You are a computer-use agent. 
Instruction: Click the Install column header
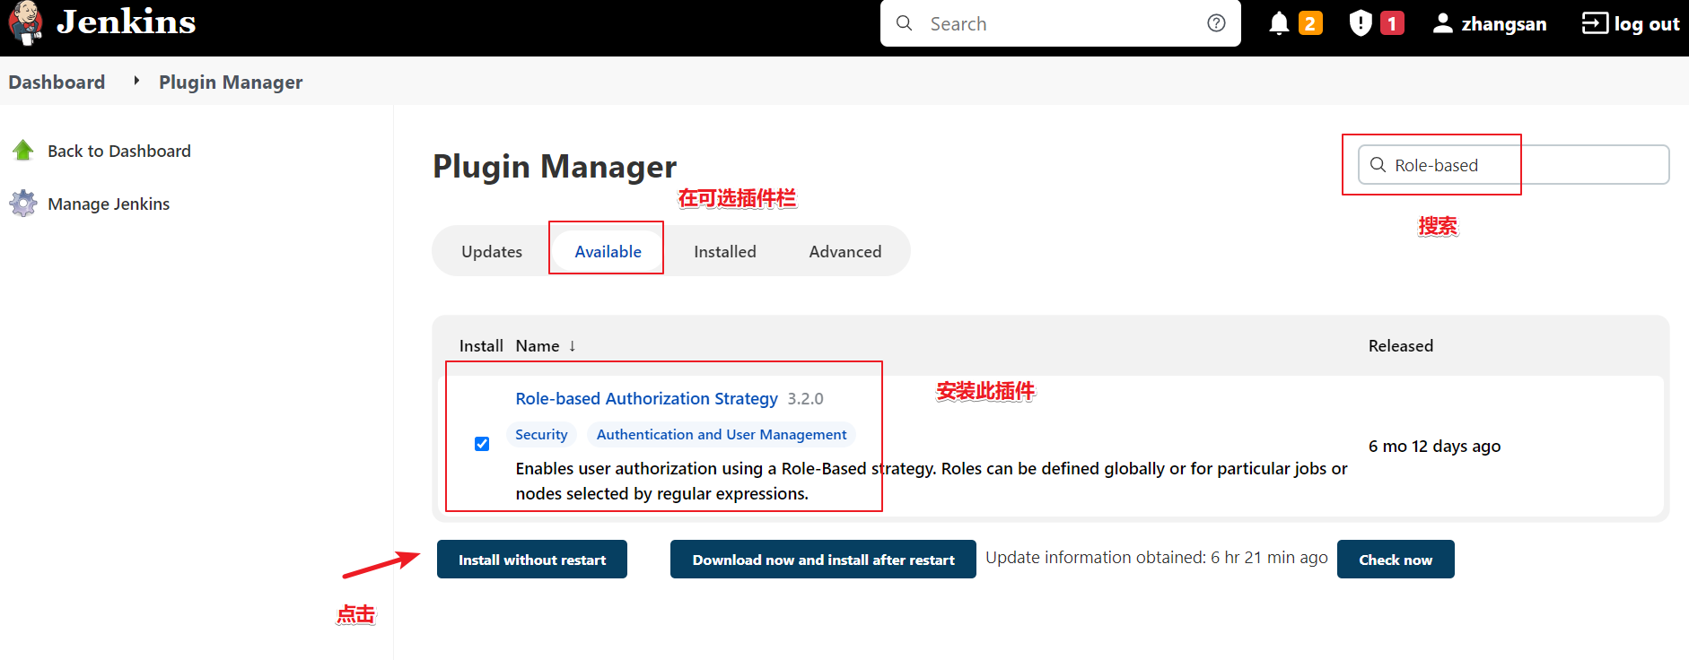481,346
